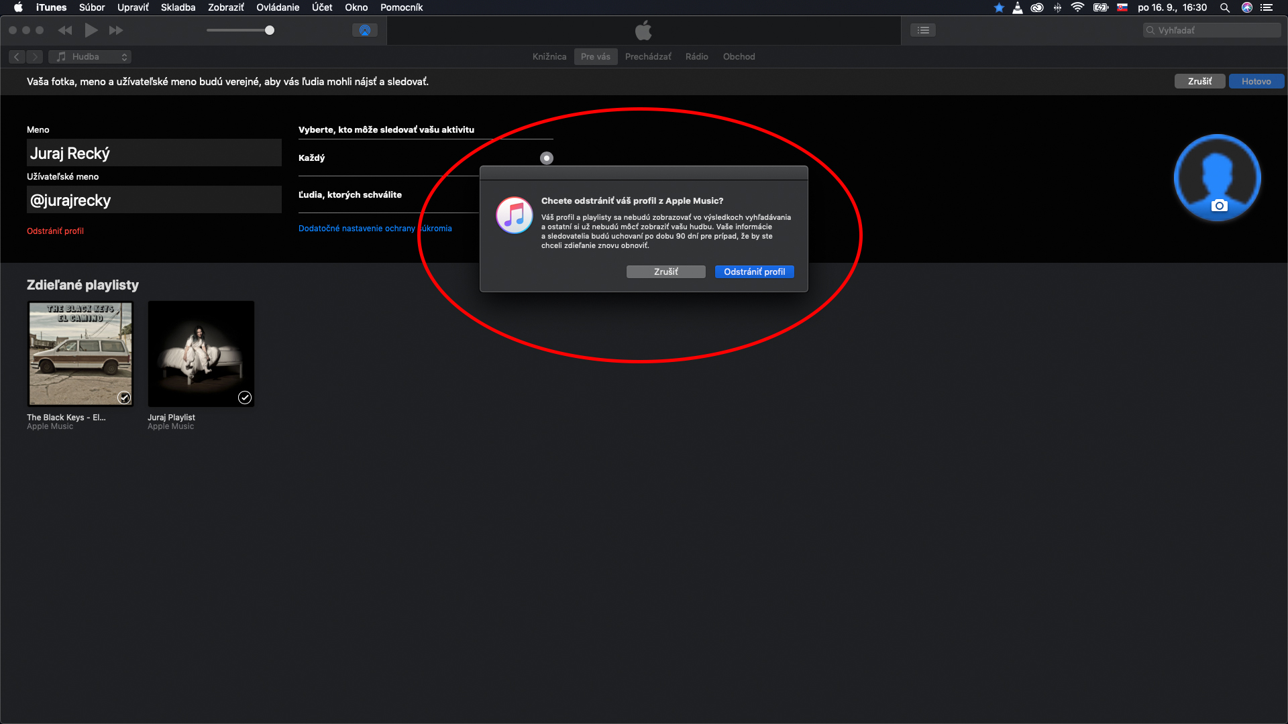Viewport: 1288px width, 724px height.
Task: Open the Okno menu
Action: pos(356,7)
